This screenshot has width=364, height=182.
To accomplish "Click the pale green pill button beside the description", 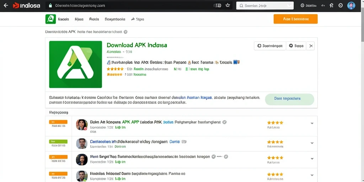I will (x=289, y=100).
